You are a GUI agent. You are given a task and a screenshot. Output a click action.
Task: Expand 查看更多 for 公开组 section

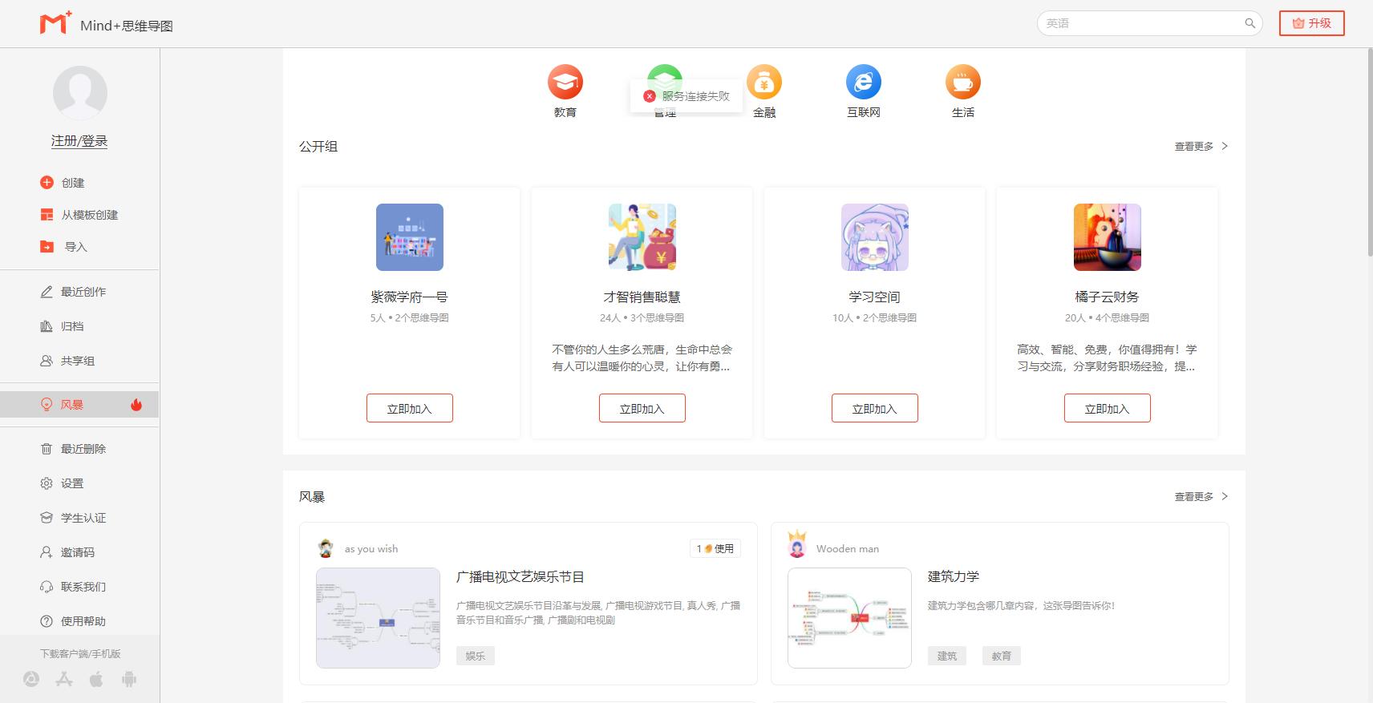pyautogui.click(x=1201, y=146)
